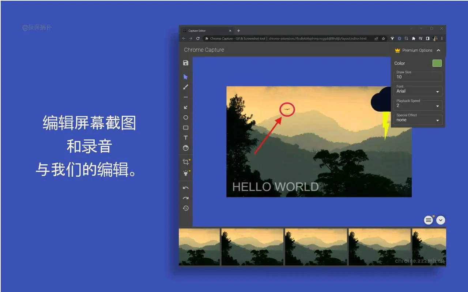
Task: Change the green Color swatch
Action: click(x=437, y=63)
